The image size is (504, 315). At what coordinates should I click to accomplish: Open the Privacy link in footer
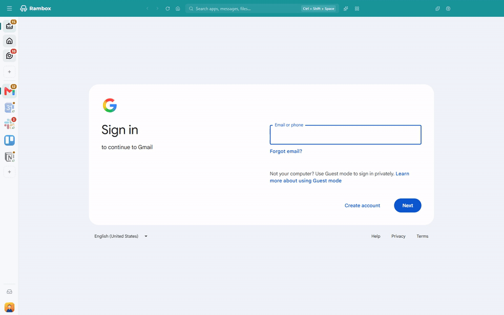tap(398, 236)
